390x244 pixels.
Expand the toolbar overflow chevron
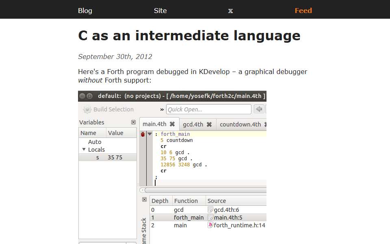click(x=162, y=109)
